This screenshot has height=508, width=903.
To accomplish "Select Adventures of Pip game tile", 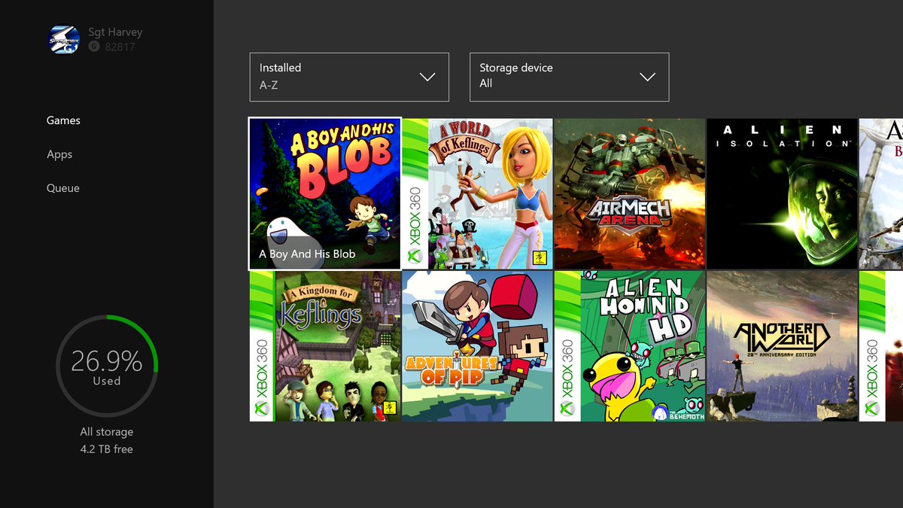I will [x=477, y=346].
